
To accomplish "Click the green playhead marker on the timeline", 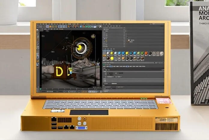I will click(x=41, y=89).
